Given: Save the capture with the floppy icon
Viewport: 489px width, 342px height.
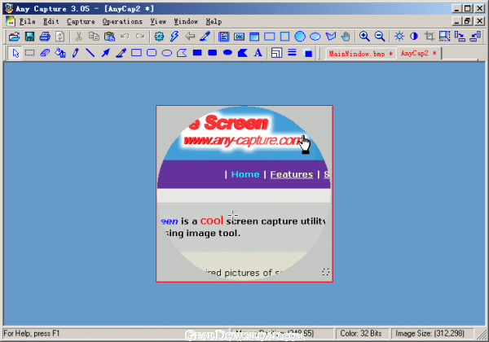Looking at the screenshot, I should coord(29,37).
